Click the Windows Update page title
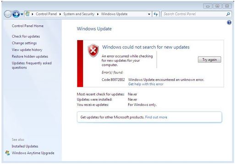236x165 pixels. (94, 29)
